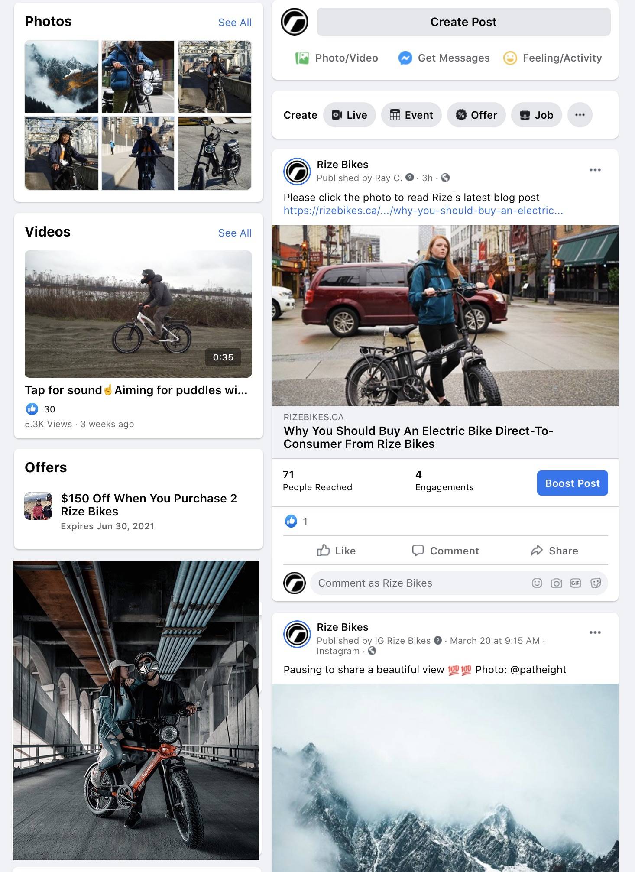Click the comment box Rize Bikes avatar
The width and height of the screenshot is (635, 872).
295,583
